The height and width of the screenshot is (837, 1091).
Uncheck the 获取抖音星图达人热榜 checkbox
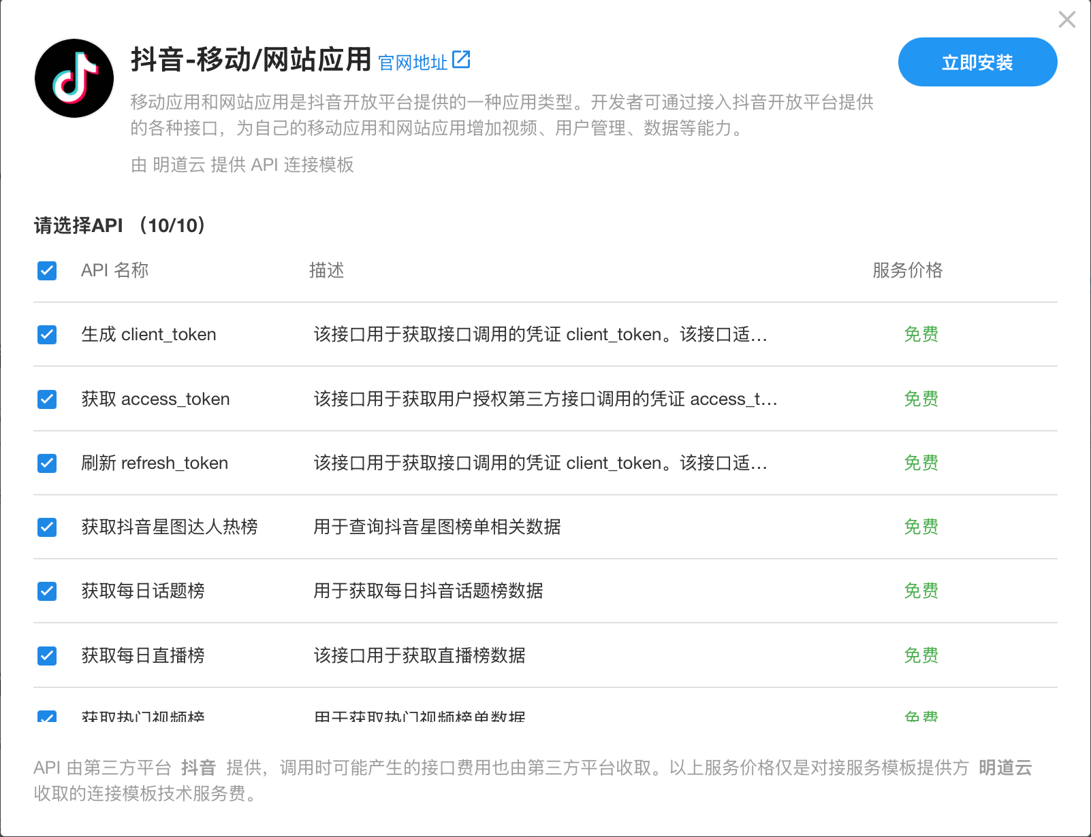point(47,527)
